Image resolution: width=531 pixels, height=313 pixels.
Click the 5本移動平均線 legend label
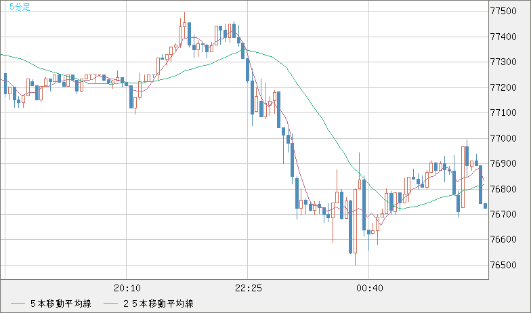tap(61, 304)
